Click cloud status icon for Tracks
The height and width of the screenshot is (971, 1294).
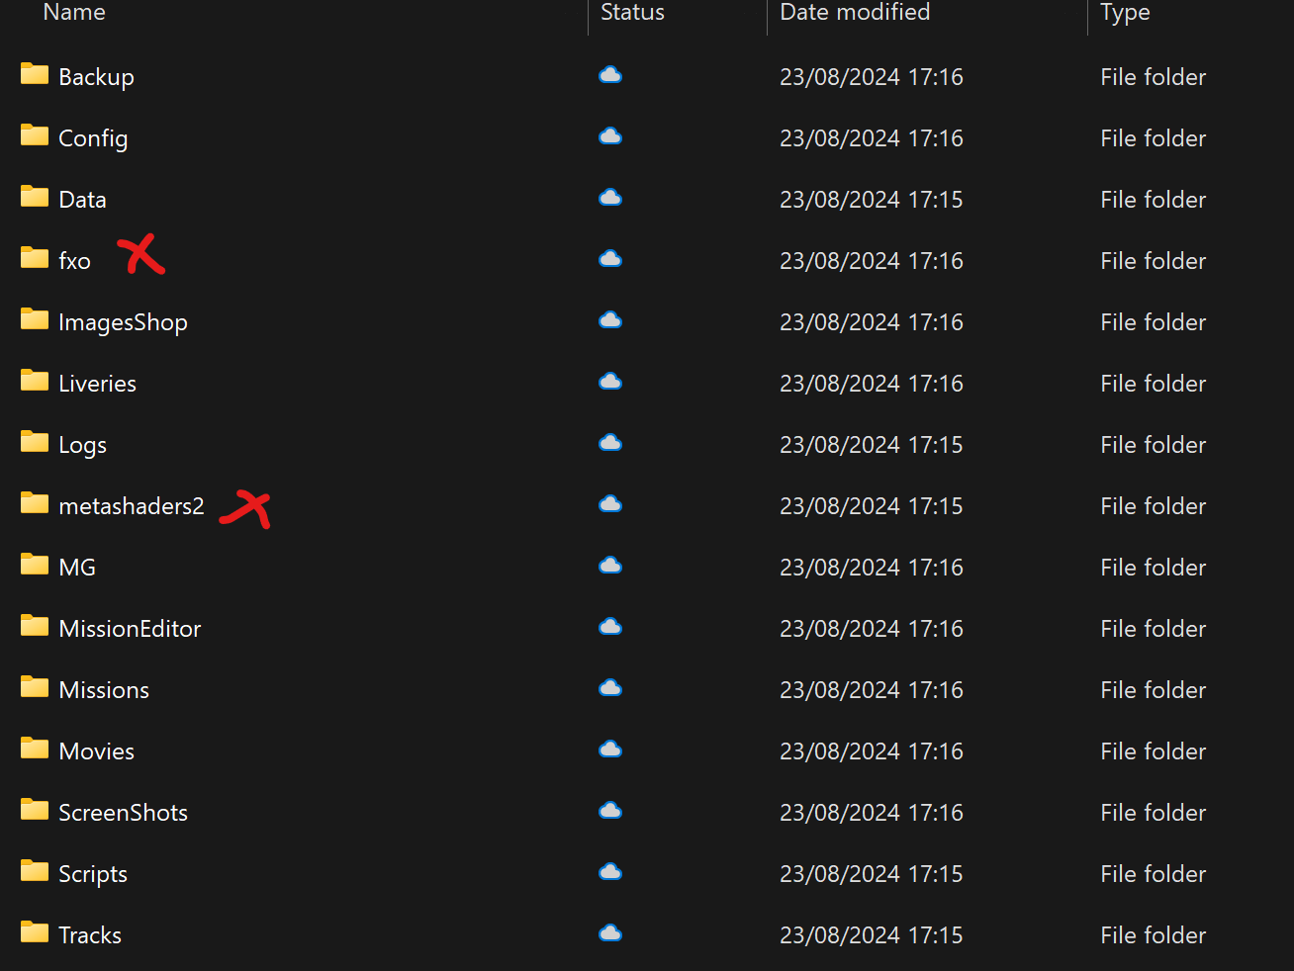tap(610, 933)
